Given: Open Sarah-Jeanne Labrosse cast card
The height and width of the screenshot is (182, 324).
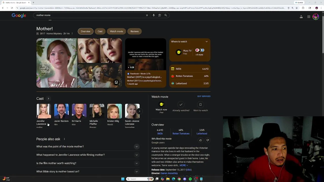Looking at the screenshot, I should pos(132,116).
